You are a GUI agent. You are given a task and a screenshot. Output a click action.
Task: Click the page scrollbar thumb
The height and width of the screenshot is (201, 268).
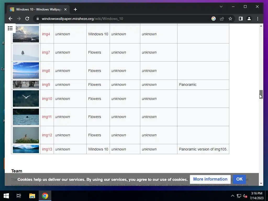261,94
